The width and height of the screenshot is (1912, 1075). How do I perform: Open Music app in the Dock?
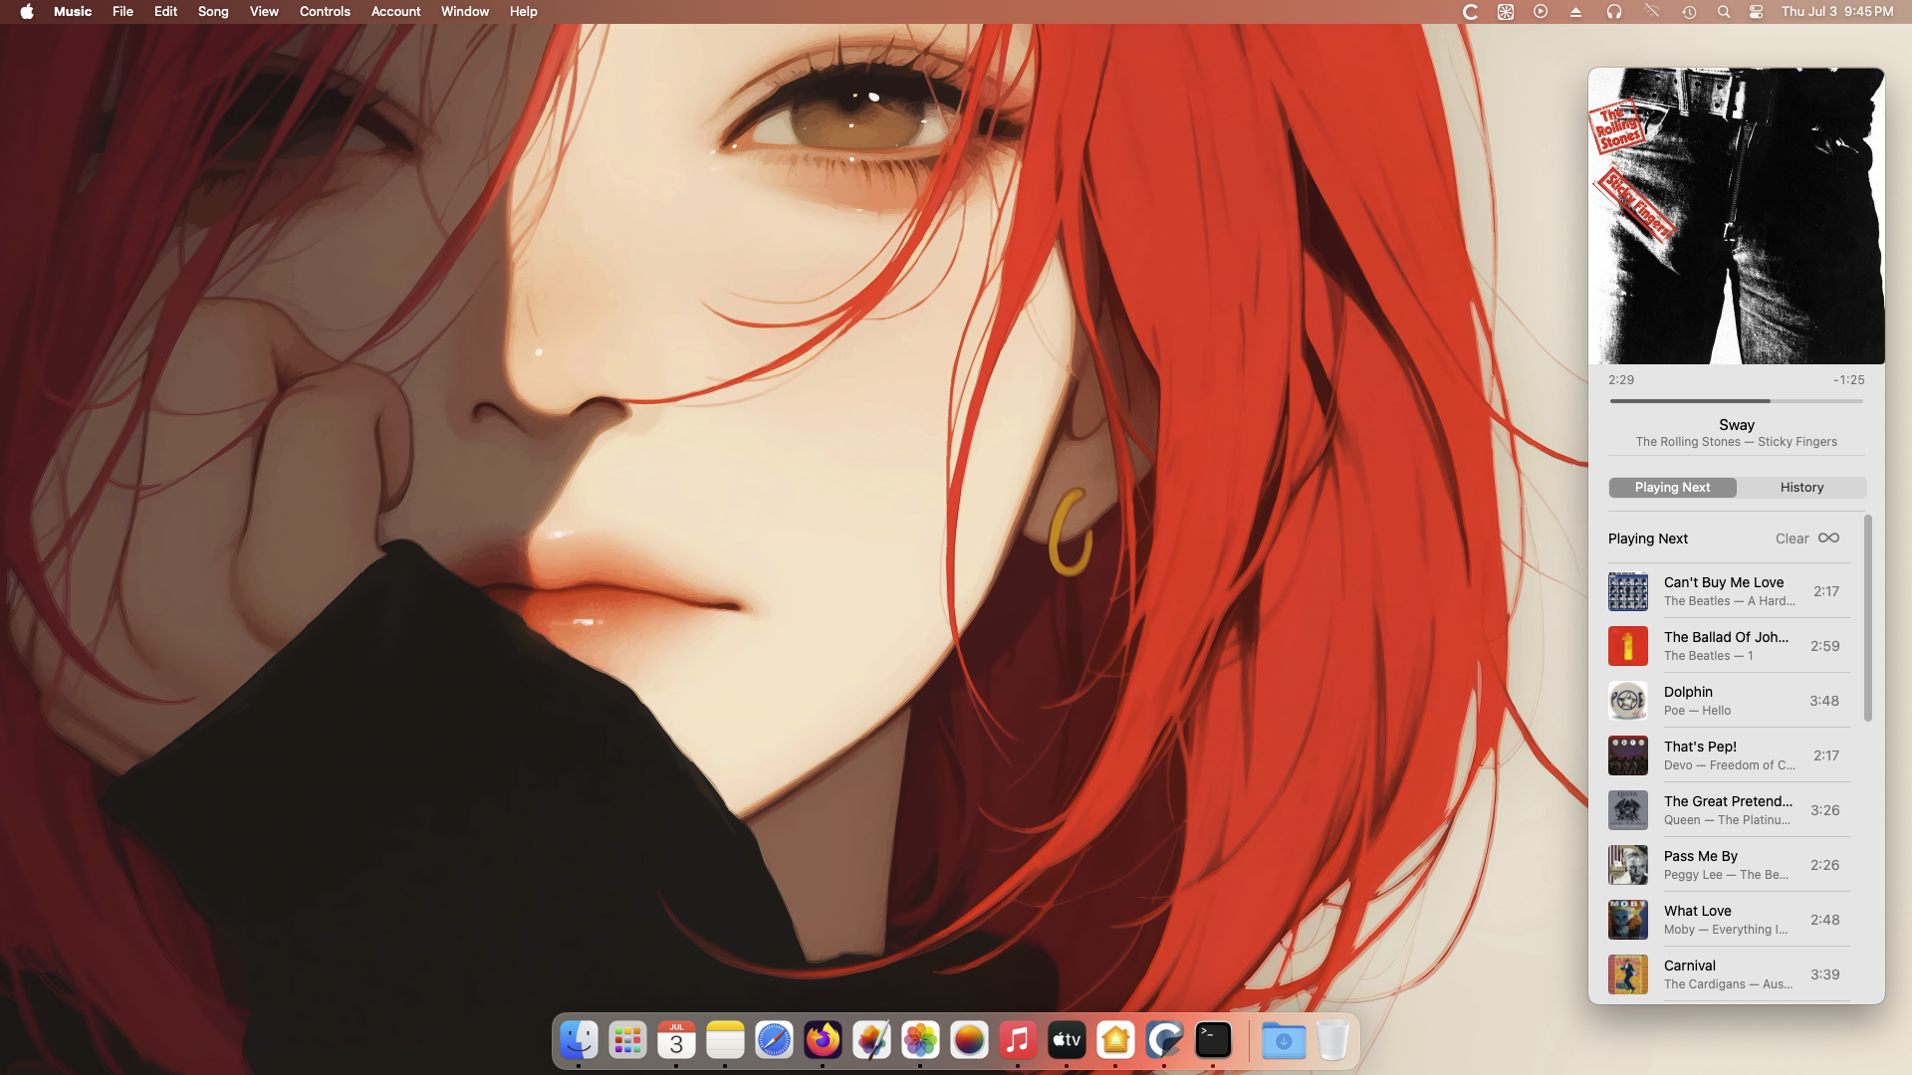click(x=1017, y=1041)
